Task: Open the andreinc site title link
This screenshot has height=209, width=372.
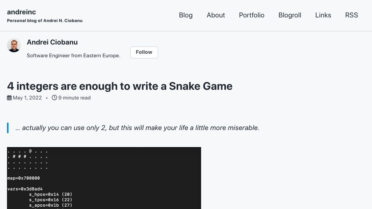Action: [x=21, y=12]
